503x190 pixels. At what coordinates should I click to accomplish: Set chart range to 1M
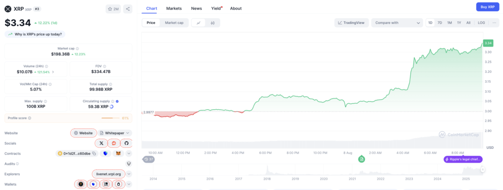tap(449, 23)
